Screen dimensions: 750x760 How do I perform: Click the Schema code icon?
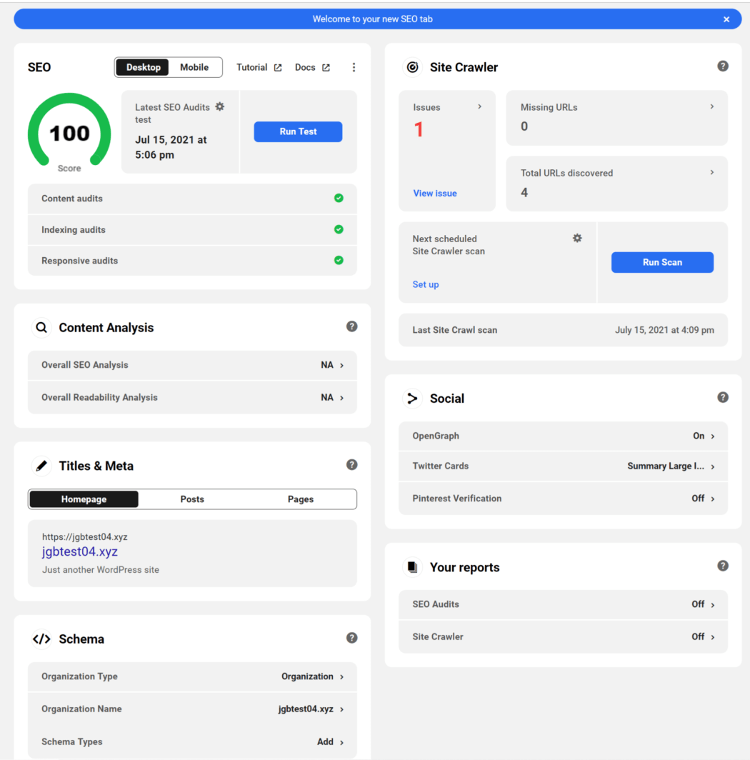pyautogui.click(x=41, y=638)
